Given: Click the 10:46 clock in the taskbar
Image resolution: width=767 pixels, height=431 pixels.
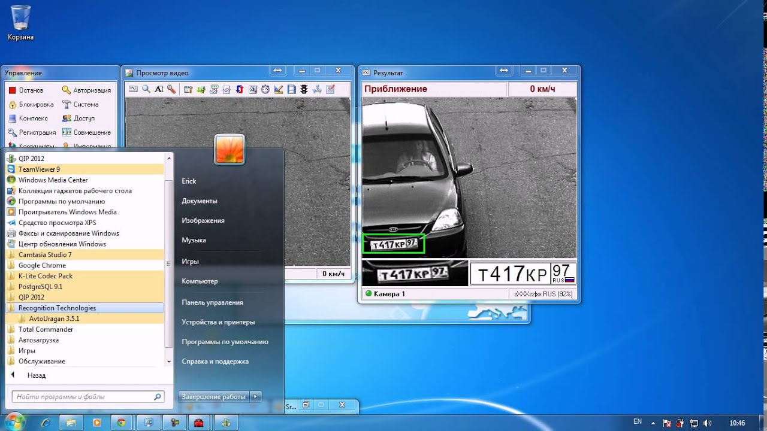Looking at the screenshot, I should coord(737,423).
